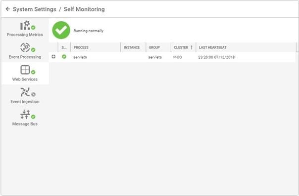Click the Self Monitoring breadcrumb title

click(x=84, y=9)
